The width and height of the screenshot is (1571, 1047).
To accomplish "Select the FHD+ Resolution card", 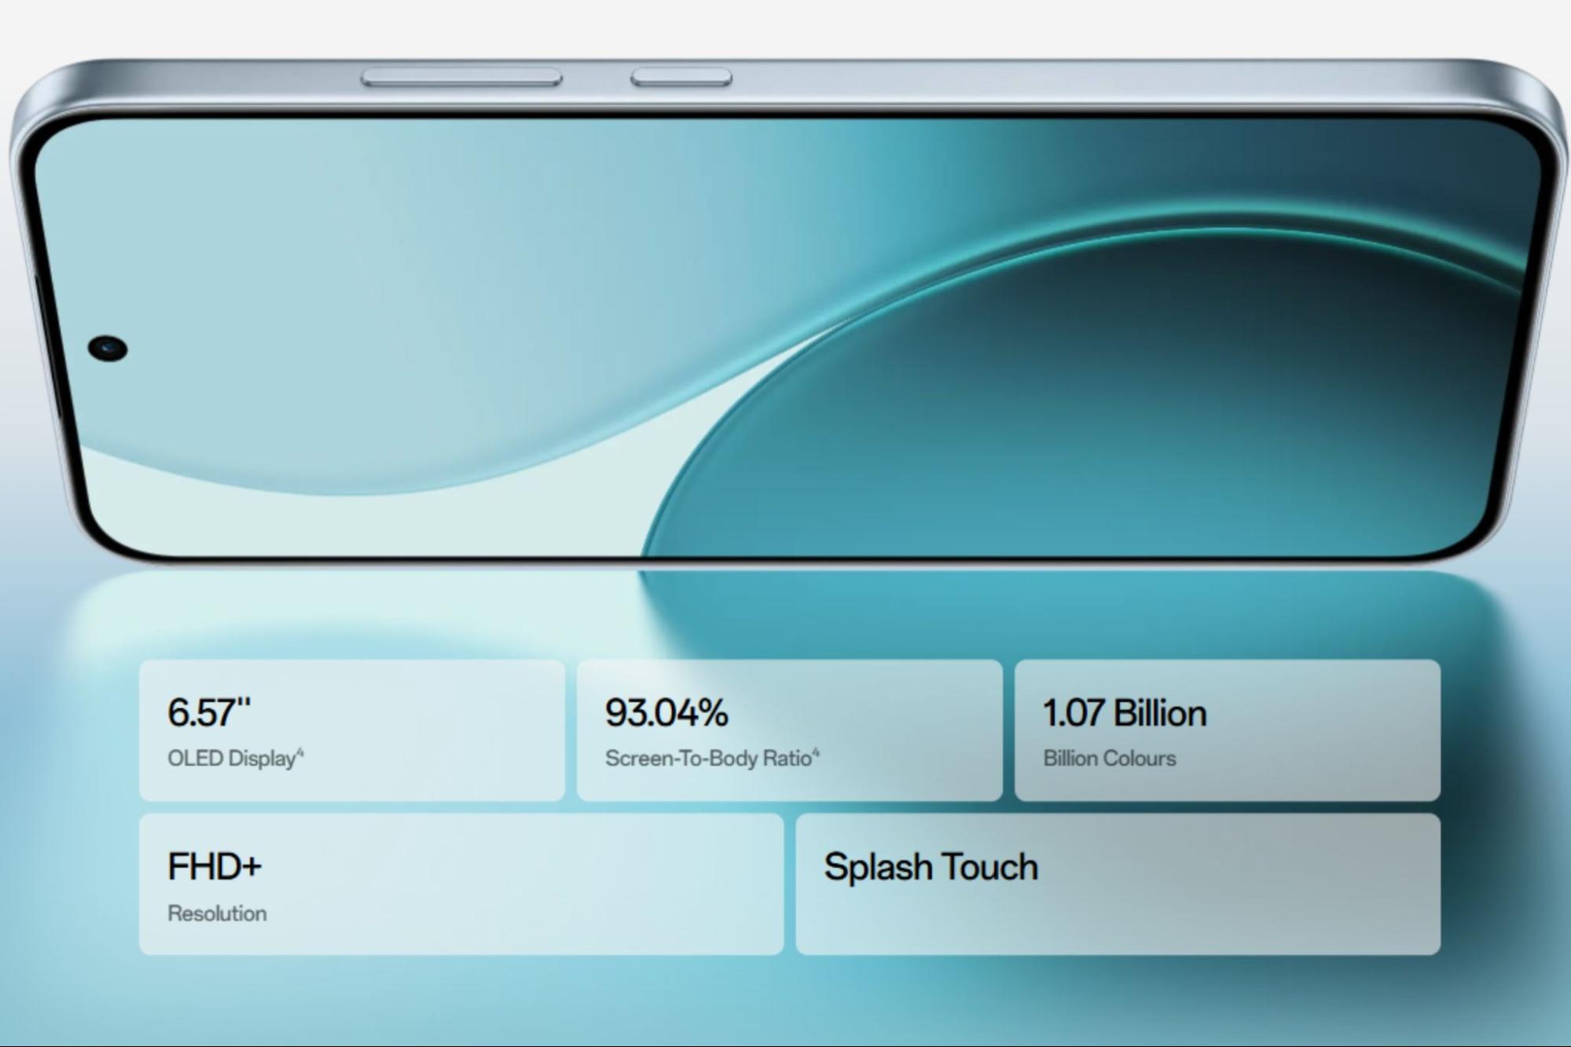I will (461, 884).
